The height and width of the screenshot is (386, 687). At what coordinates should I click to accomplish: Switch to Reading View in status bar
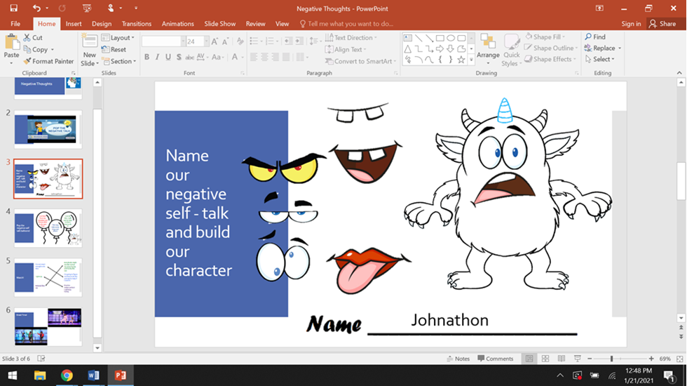[561, 359]
